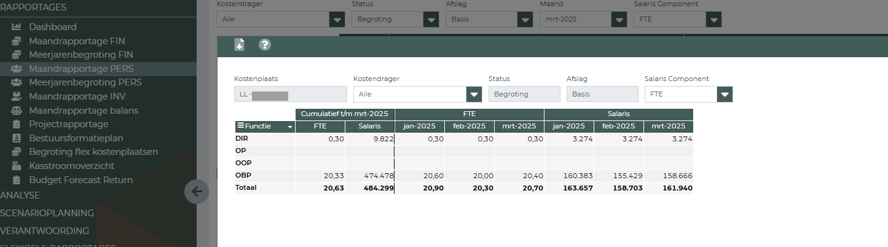The height and width of the screenshot is (247, 888).
Task: Open Meerjarenbegroting PERS
Action: [85, 82]
